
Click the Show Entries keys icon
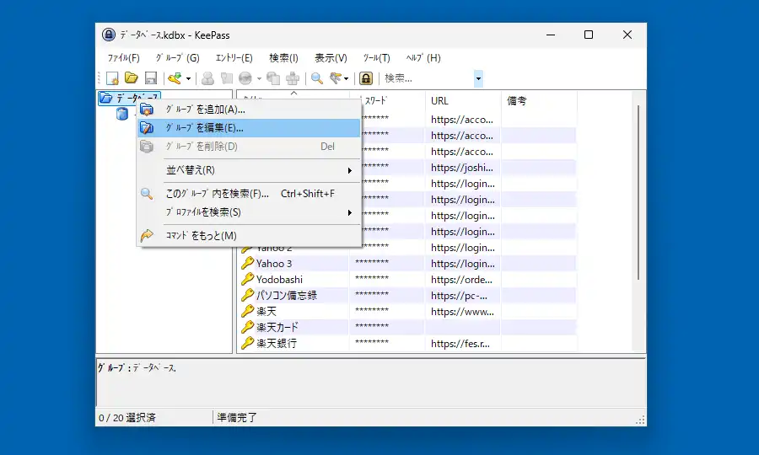(336, 78)
